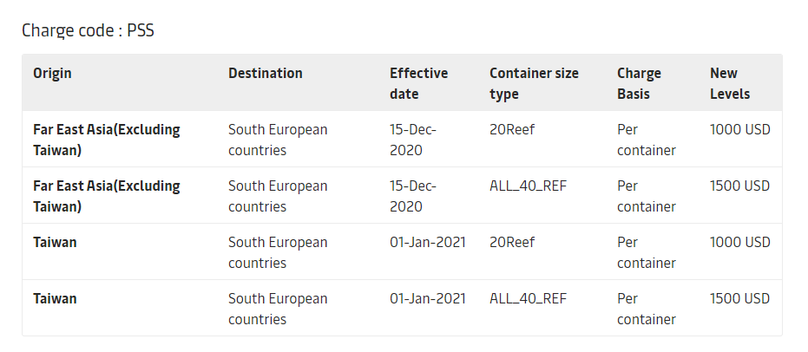Select Per container in the last row
Image resolution: width=808 pixels, height=352 pixels.
tap(646, 309)
